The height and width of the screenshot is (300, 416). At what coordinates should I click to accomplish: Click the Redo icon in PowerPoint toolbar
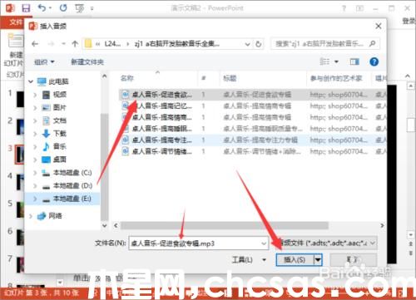[63, 8]
